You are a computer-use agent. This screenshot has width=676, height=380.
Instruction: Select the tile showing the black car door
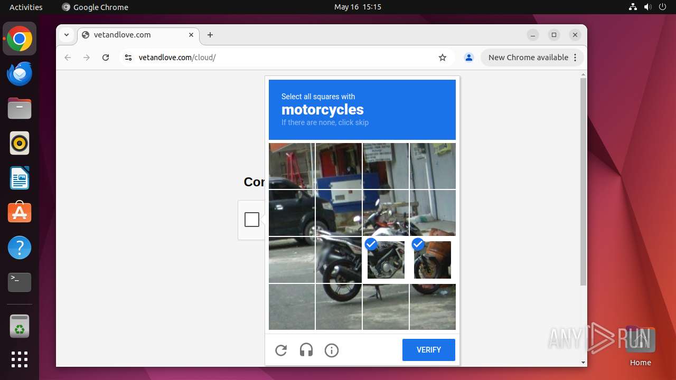point(292,213)
